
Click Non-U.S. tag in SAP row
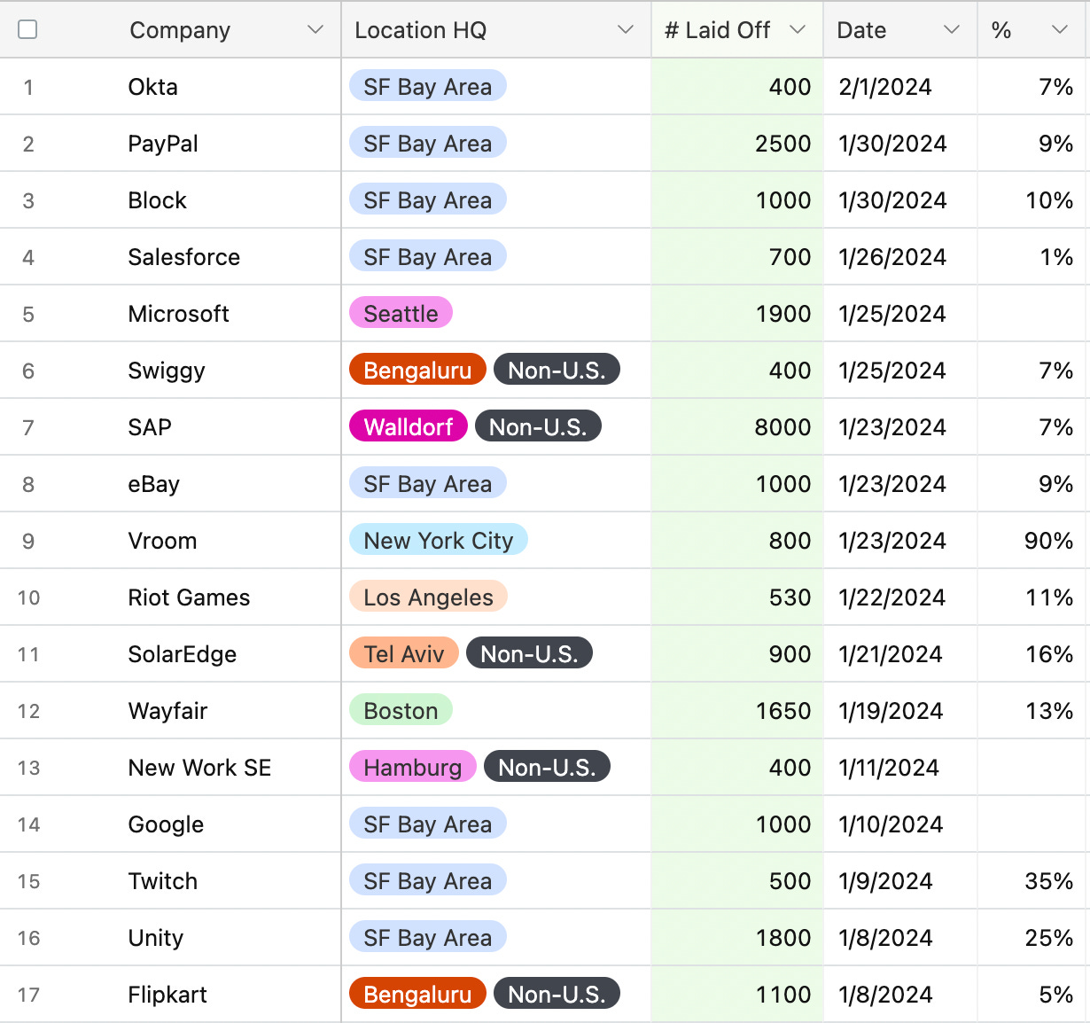click(538, 426)
